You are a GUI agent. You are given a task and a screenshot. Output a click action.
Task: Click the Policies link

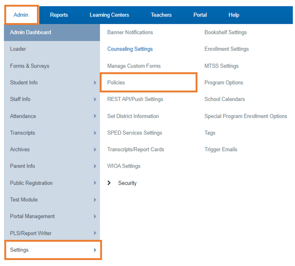(x=116, y=83)
